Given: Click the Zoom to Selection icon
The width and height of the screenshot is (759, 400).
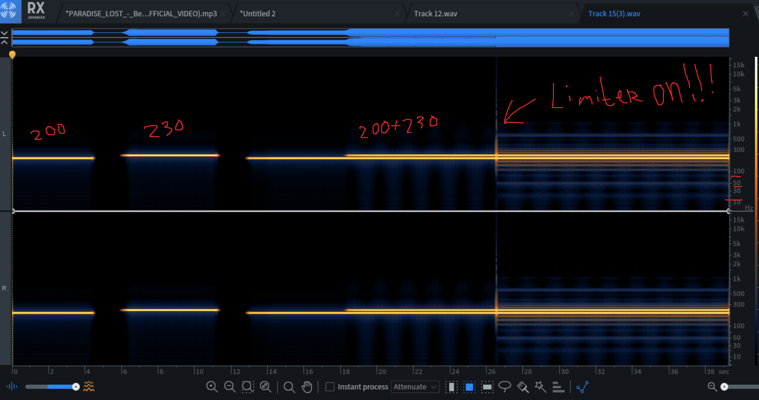Looking at the screenshot, I should pos(248,387).
